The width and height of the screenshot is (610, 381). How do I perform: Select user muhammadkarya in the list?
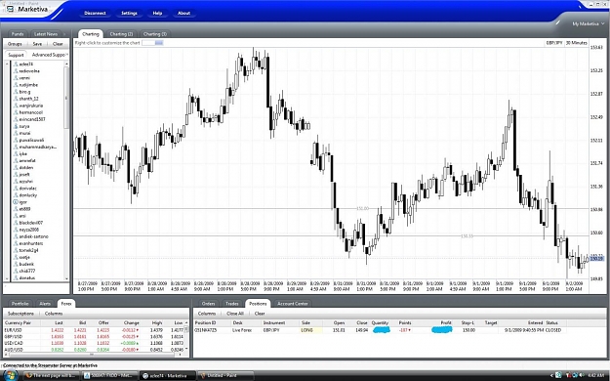37,147
